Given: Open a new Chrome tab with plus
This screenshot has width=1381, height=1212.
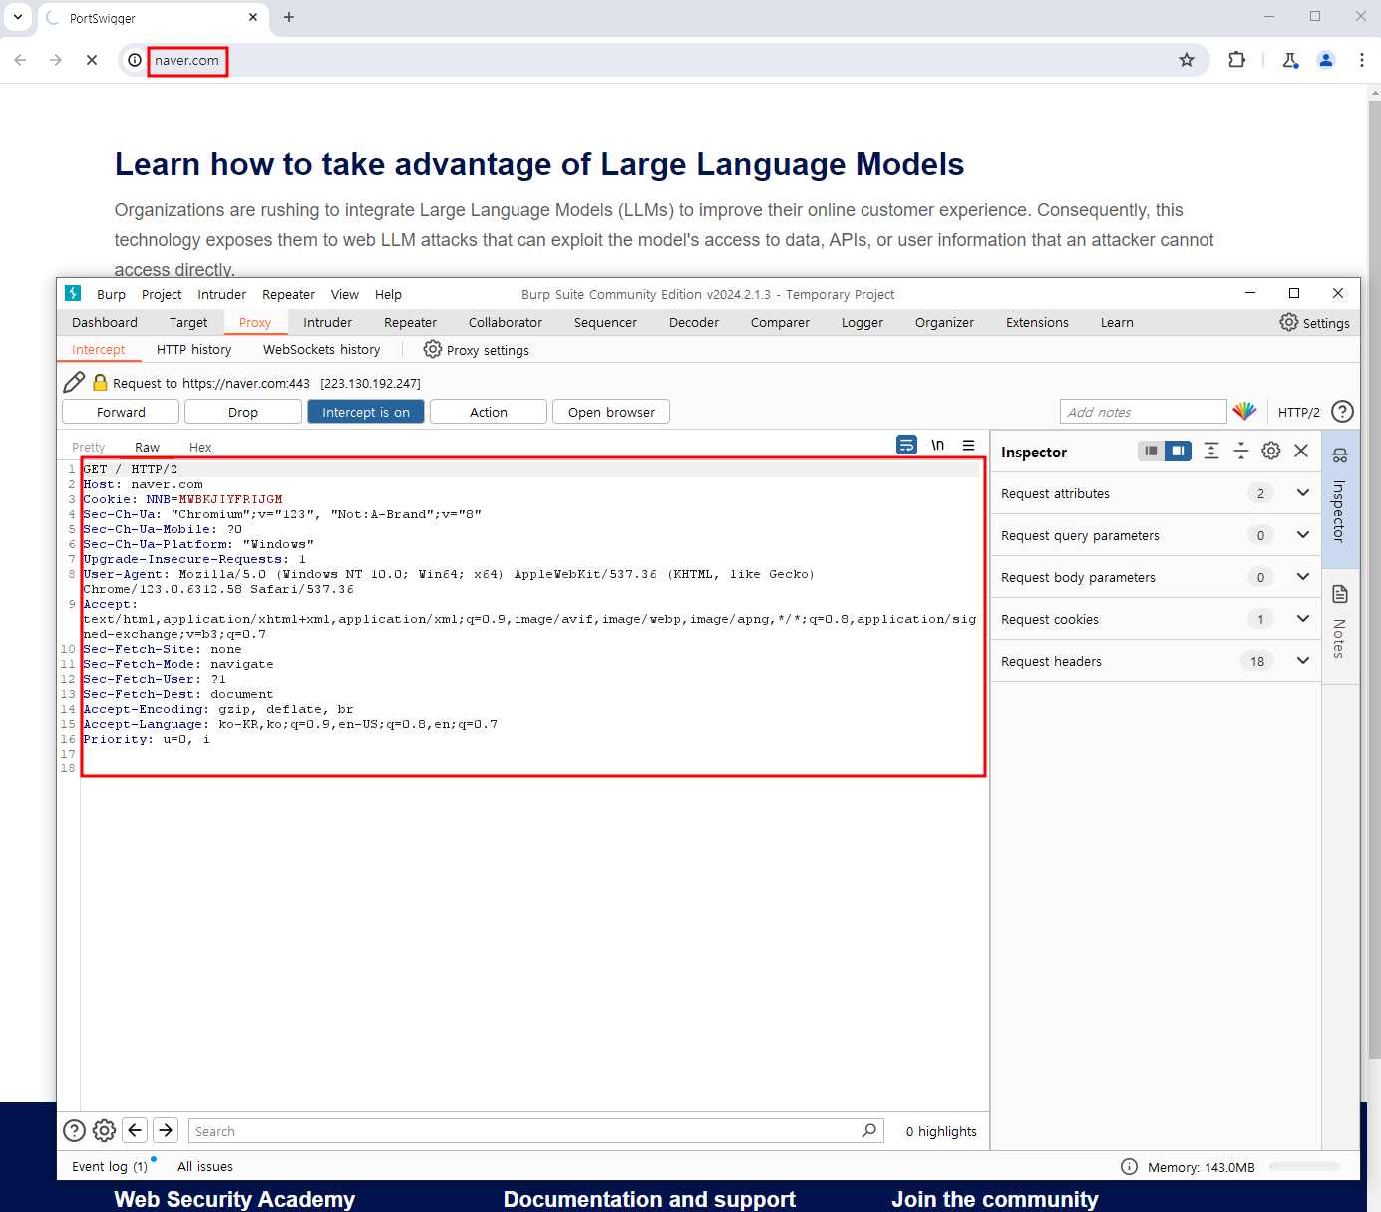Looking at the screenshot, I should point(289,17).
